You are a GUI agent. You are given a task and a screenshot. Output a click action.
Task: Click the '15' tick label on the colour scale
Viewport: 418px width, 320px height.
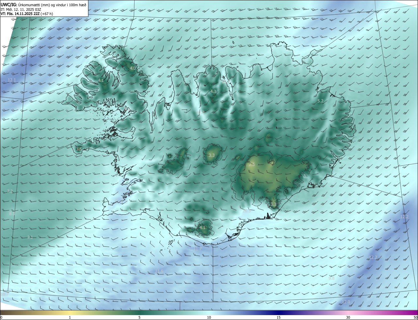coord(279,317)
